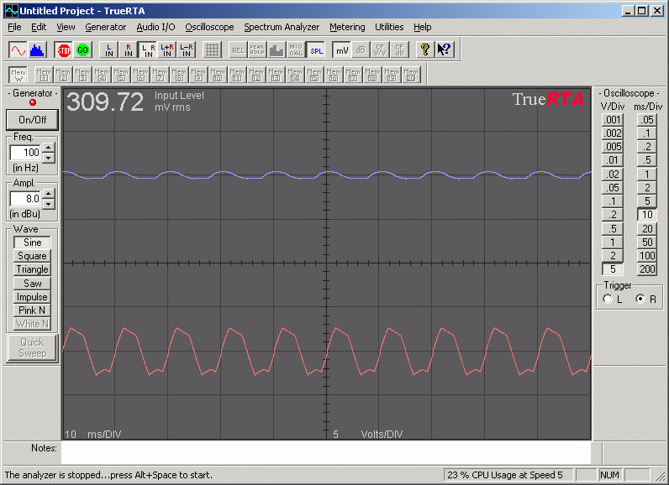Open the Metering menu
Image resolution: width=669 pixels, height=485 pixels.
[347, 27]
